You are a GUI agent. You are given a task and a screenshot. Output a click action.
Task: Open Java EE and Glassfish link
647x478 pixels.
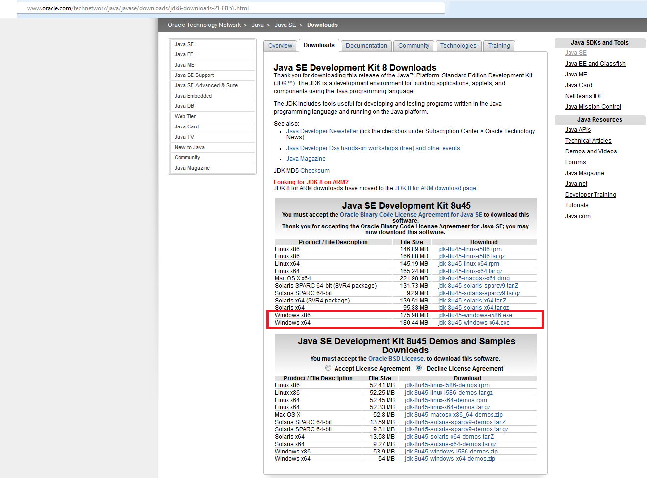pos(595,64)
